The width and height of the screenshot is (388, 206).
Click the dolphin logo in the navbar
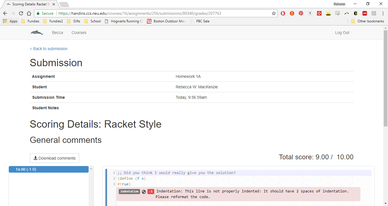(x=37, y=33)
